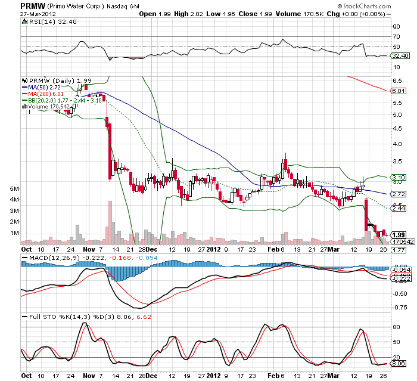Click the MA(50) 2.72 legend entry
Image resolution: width=417 pixels, height=381 pixels.
tap(41, 87)
